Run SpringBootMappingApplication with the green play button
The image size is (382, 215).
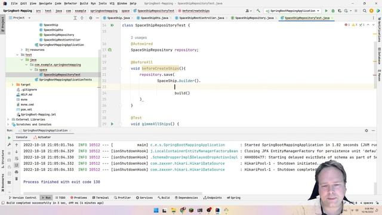pyautogui.click(x=326, y=11)
